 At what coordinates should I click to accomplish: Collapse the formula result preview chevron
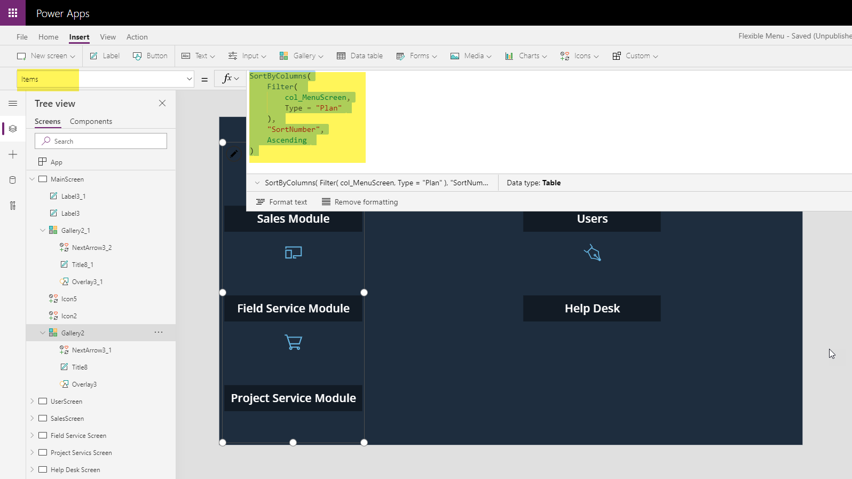pos(257,183)
